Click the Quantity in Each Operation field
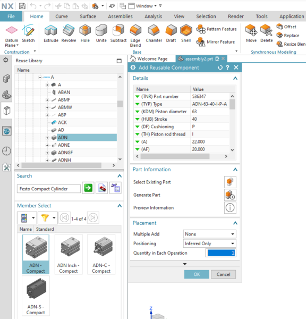This screenshot has height=319, width=306. 220,253
